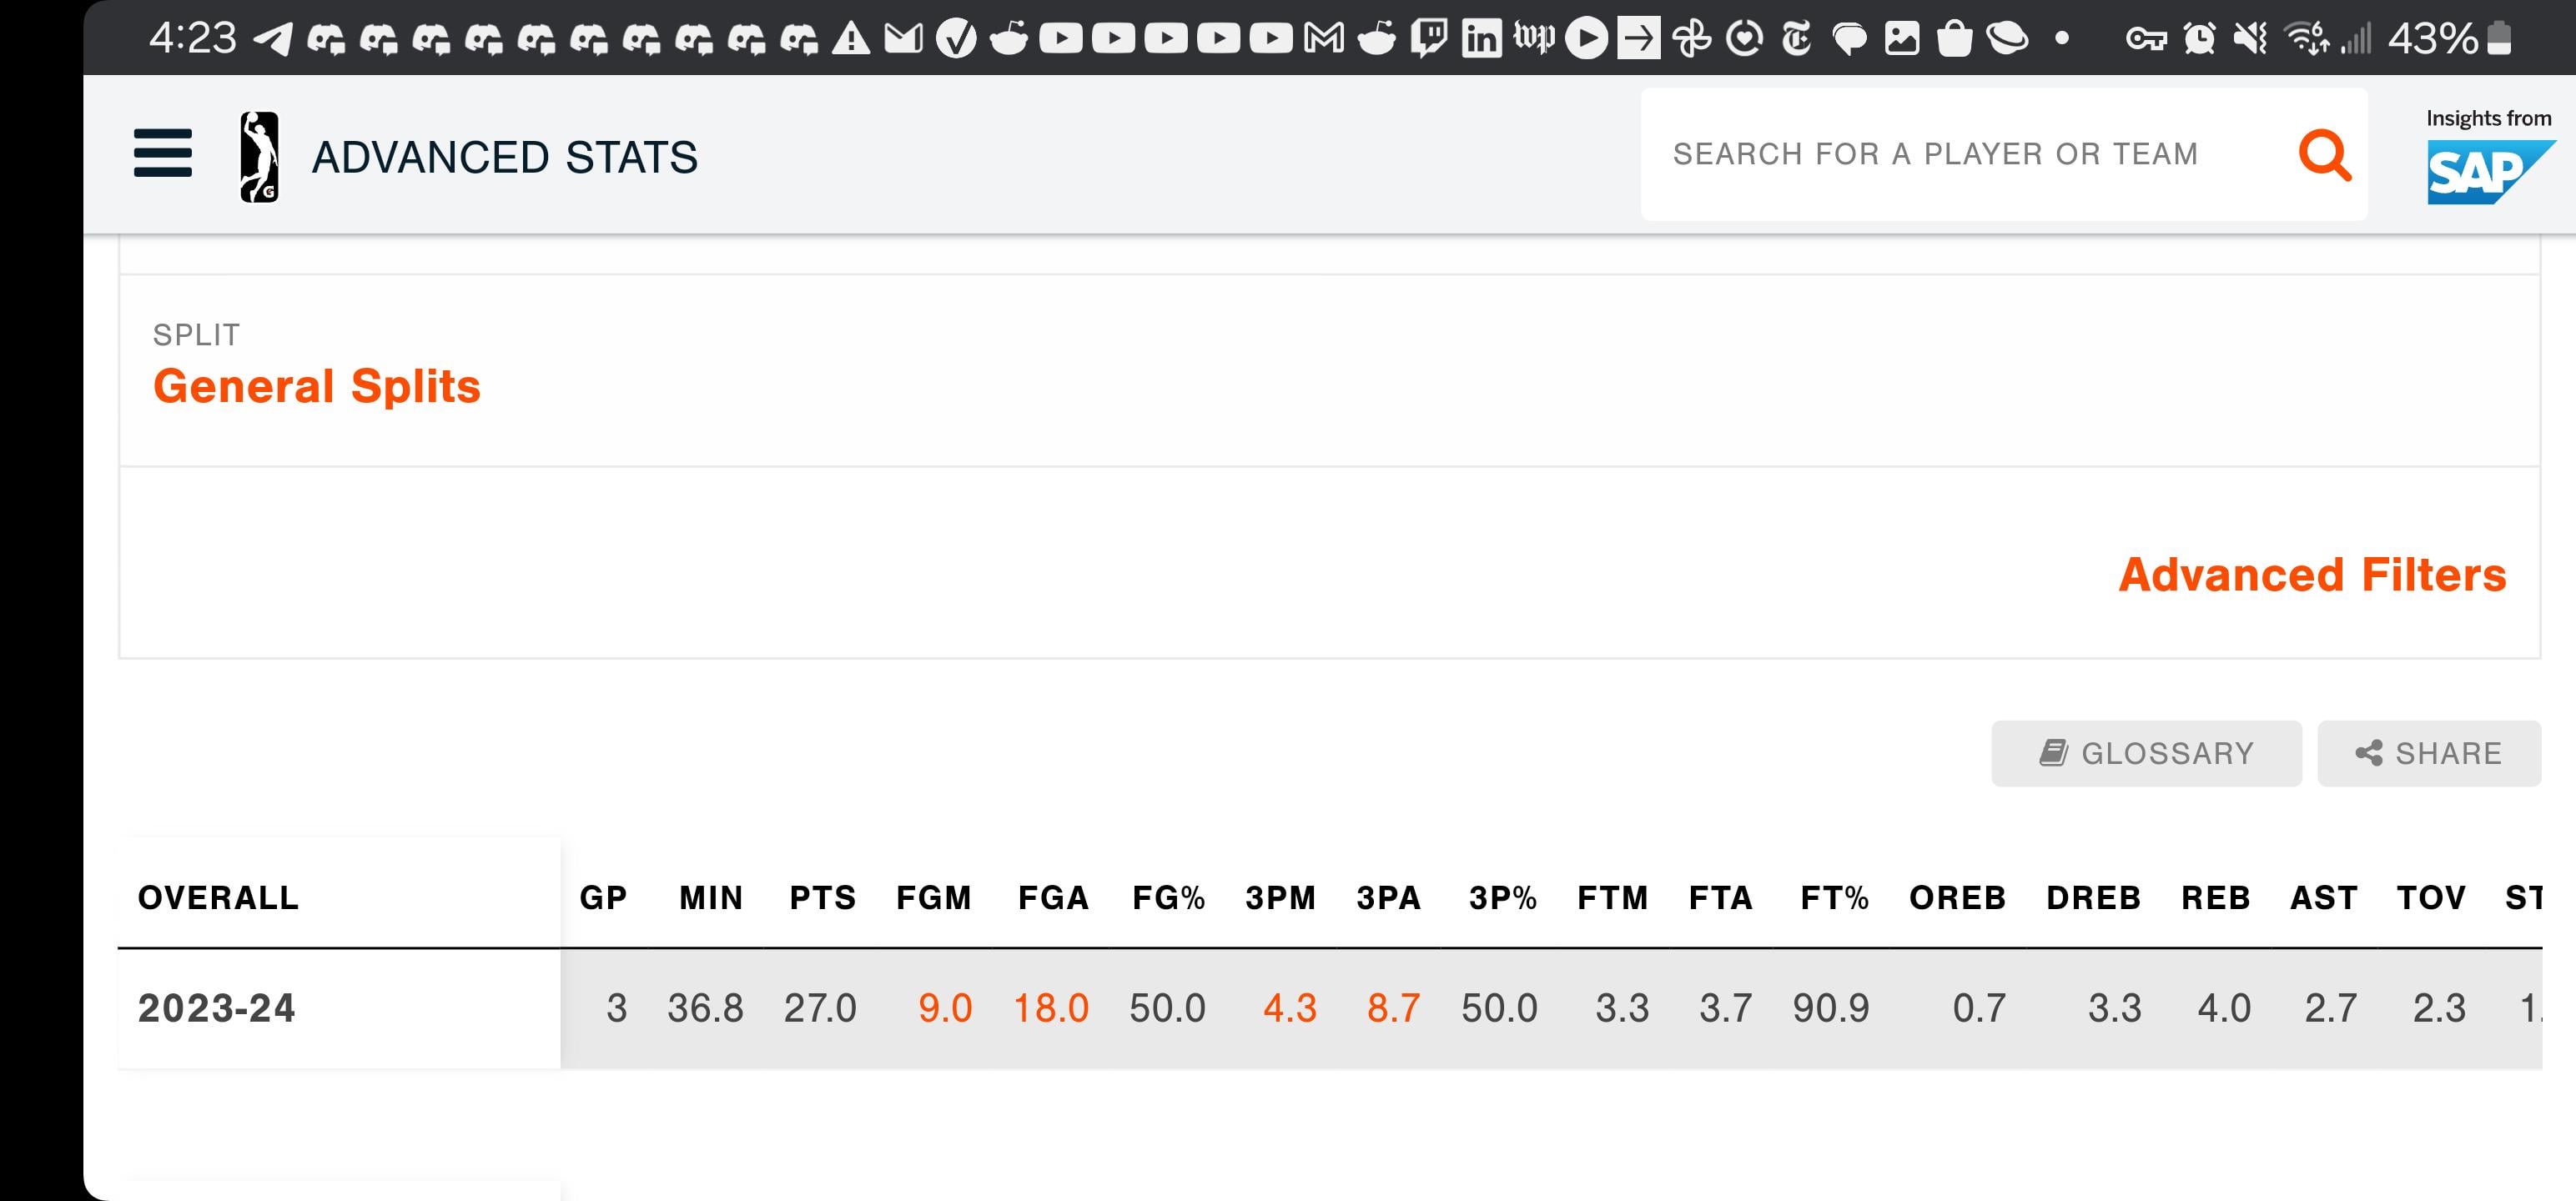
Task: Click the orange 9.0 FGM value
Action: (x=945, y=1008)
